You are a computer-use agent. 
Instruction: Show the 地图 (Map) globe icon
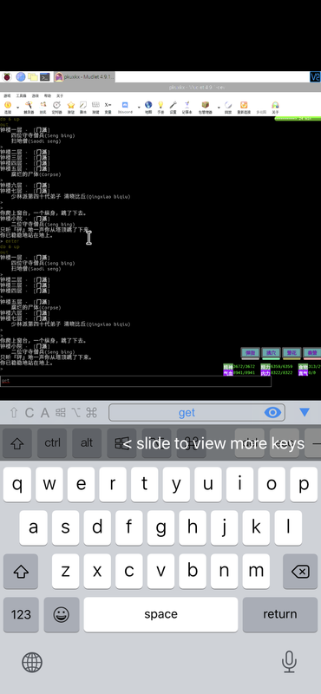(148, 108)
